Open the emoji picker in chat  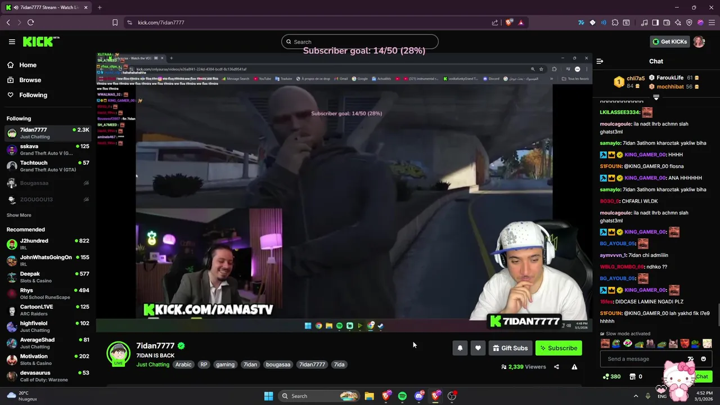pos(703,359)
